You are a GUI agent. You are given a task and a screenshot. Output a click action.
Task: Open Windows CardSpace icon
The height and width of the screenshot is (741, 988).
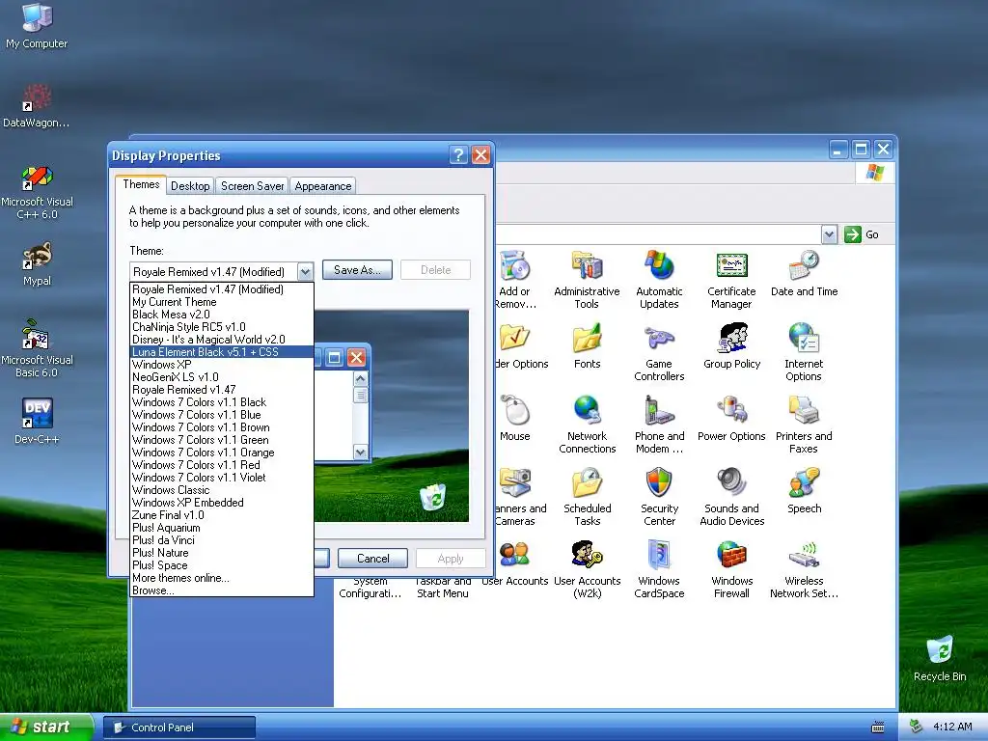pyautogui.click(x=659, y=569)
